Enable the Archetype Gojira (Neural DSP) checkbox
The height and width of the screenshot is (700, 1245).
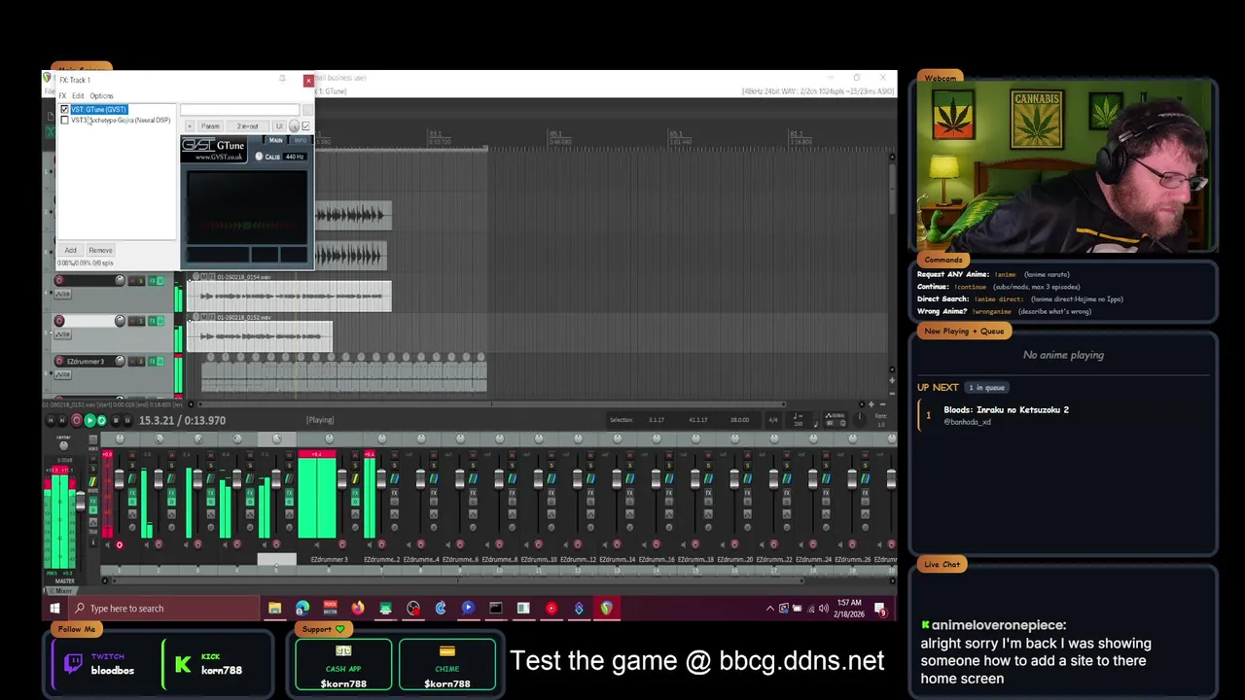coord(65,121)
